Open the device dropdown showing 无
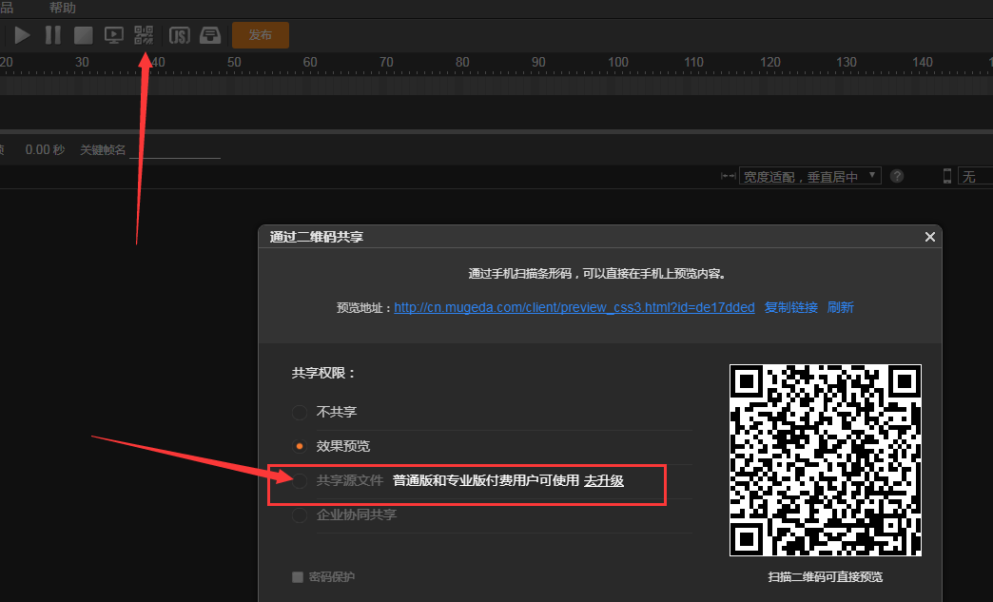Image resolution: width=993 pixels, height=602 pixels. [975, 177]
